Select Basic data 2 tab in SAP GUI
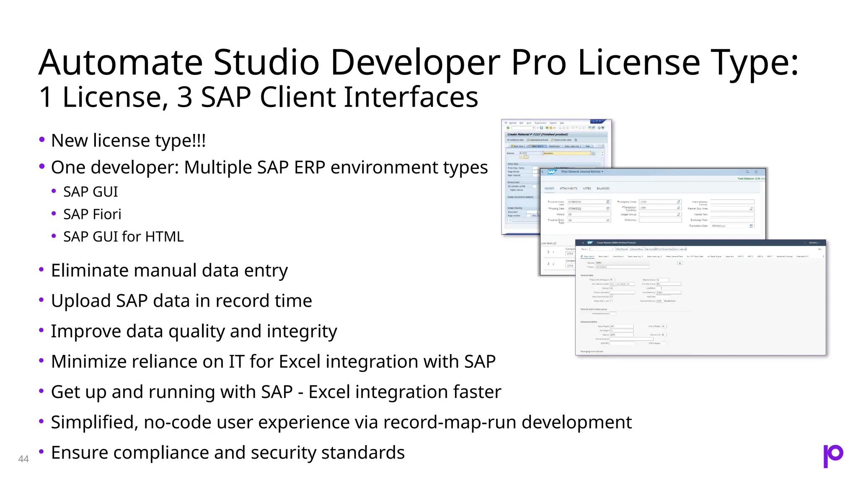 (537, 146)
